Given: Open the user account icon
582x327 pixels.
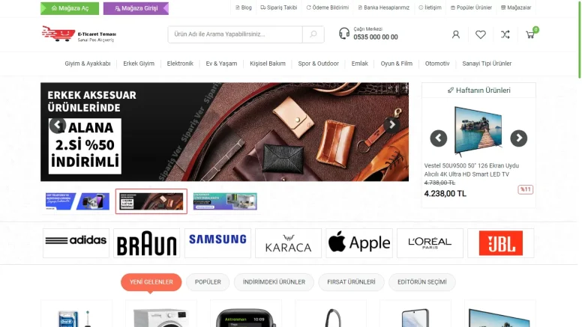Looking at the screenshot, I should pyautogui.click(x=456, y=34).
